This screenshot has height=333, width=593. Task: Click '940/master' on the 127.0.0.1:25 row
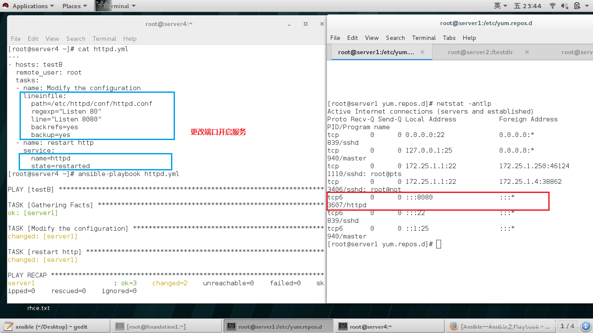[347, 158]
